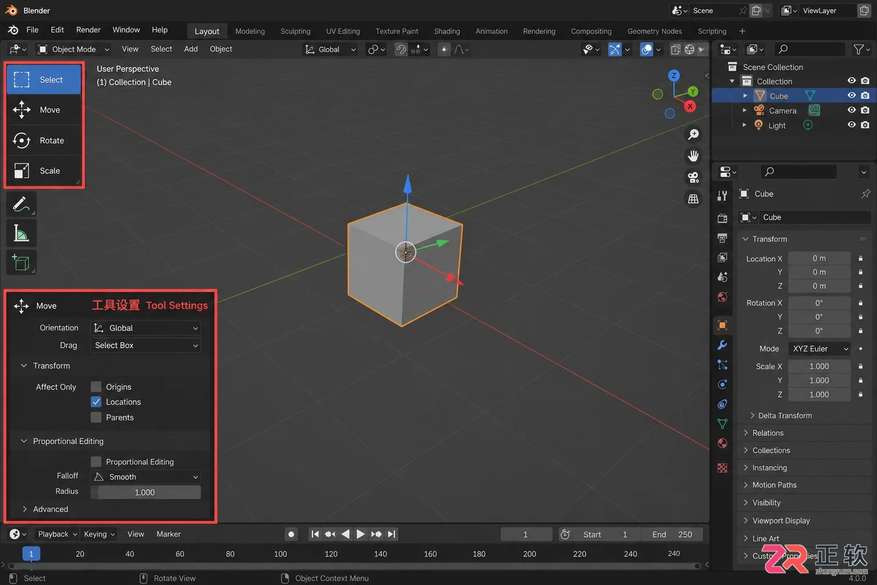Open the Material properties tab icon
The width and height of the screenshot is (877, 585).
click(722, 443)
